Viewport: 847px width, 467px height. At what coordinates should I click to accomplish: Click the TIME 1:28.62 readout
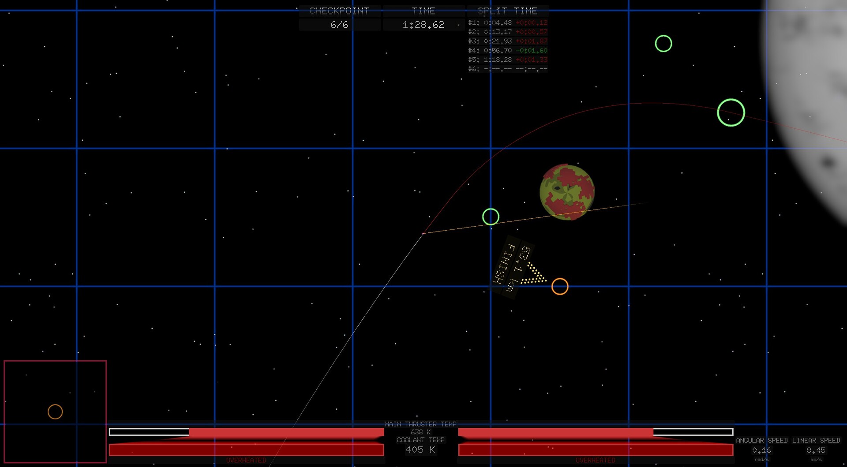click(x=423, y=18)
